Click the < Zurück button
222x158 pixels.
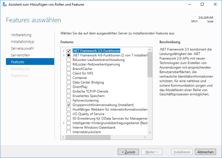pos(129,152)
